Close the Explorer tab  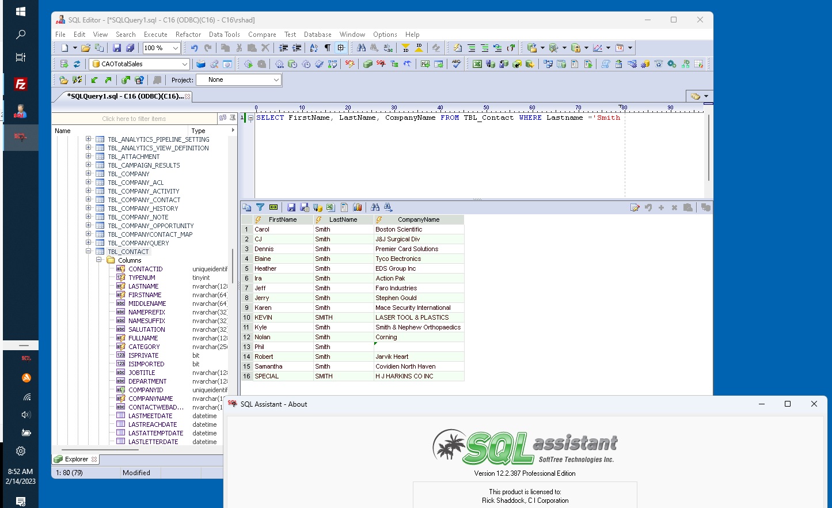(94, 459)
